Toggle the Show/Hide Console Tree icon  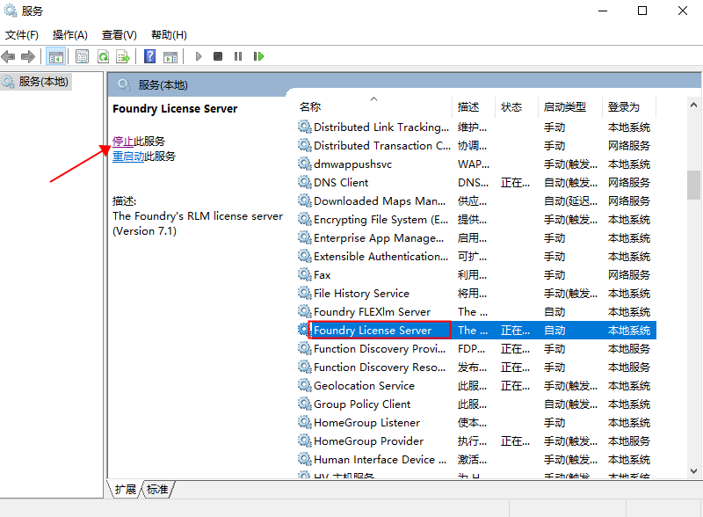coord(56,55)
